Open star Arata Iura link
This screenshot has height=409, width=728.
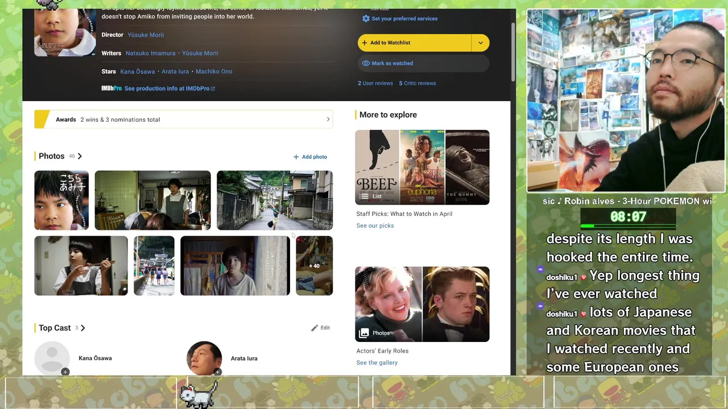point(175,71)
